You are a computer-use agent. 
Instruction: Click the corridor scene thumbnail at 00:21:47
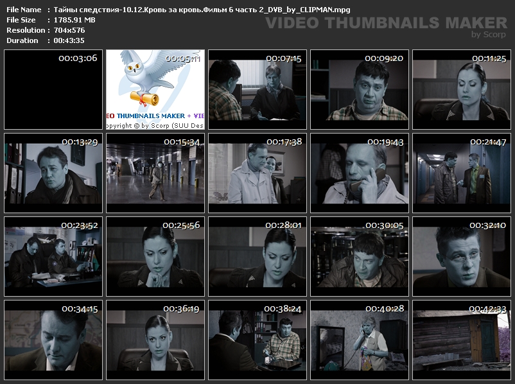coord(461,173)
